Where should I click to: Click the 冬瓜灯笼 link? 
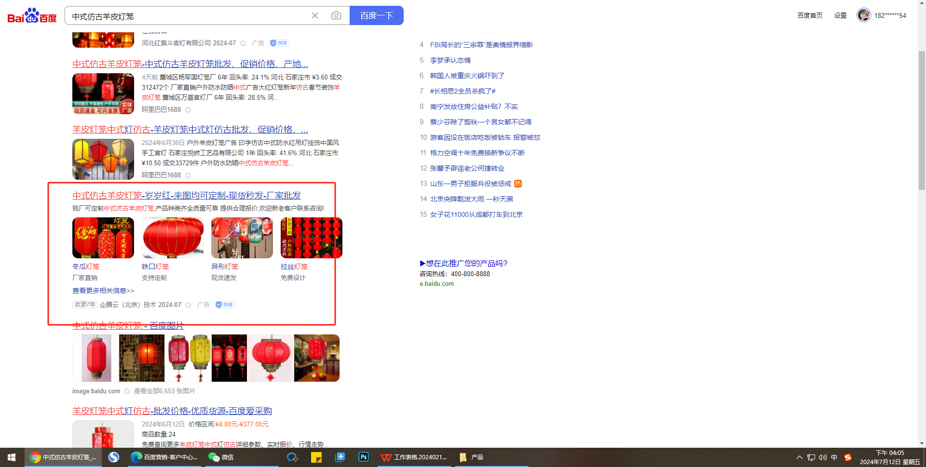coord(86,267)
